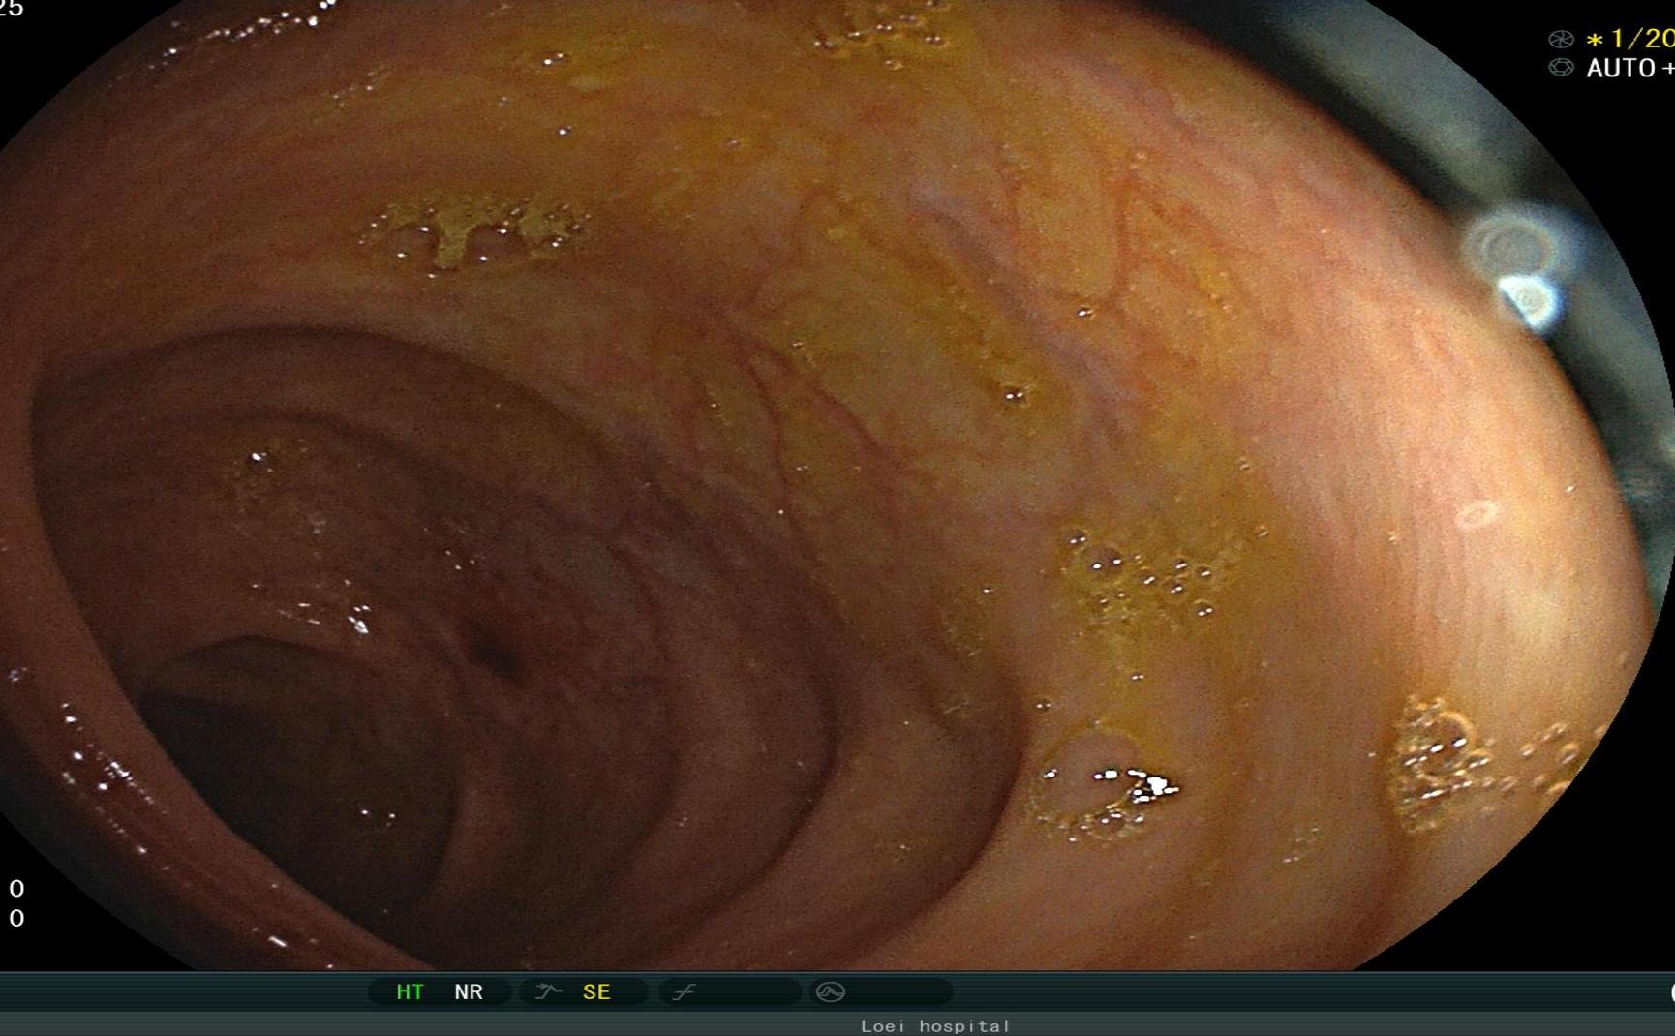Click the enhancement curve icon beside SE
Screen dimensions: 1675x1036
coord(548,991)
